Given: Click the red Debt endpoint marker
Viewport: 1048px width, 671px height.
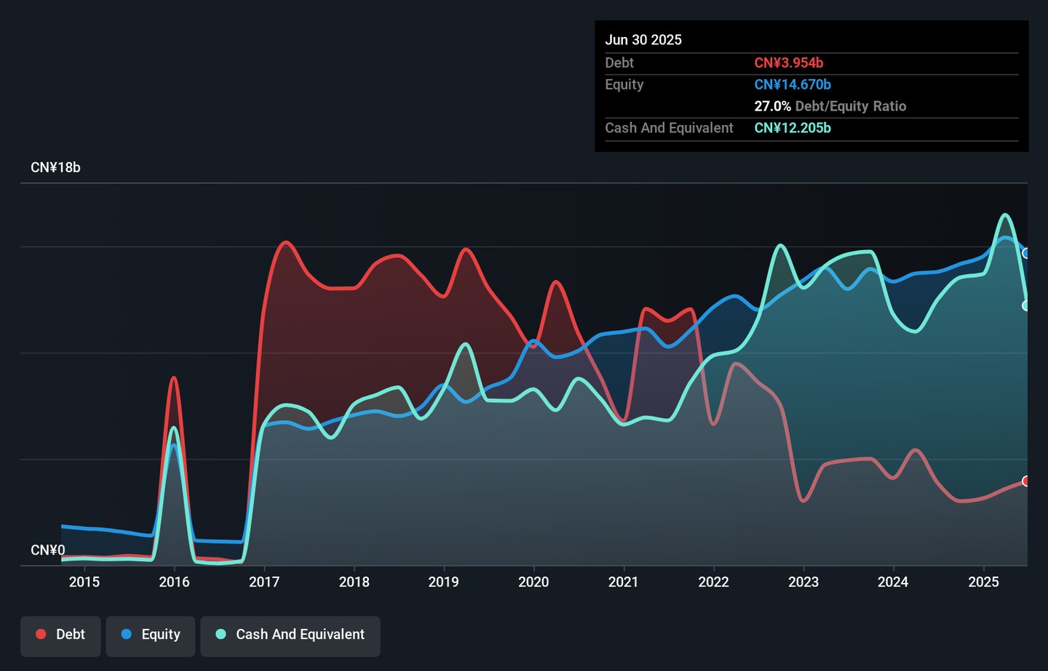Looking at the screenshot, I should coord(1026,481).
